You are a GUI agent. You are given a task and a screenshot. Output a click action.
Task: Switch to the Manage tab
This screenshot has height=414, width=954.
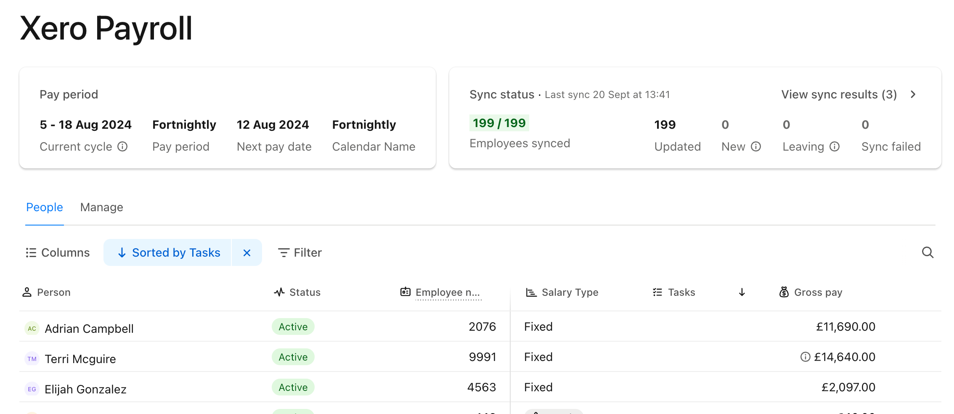click(x=102, y=207)
